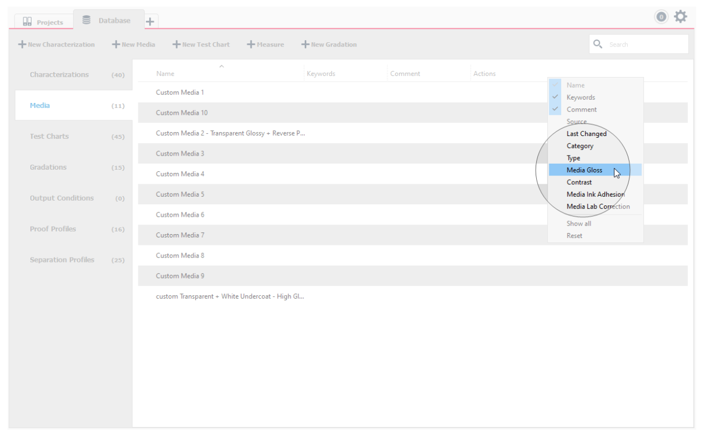
Task: Type in the Search field
Action: [x=645, y=44]
